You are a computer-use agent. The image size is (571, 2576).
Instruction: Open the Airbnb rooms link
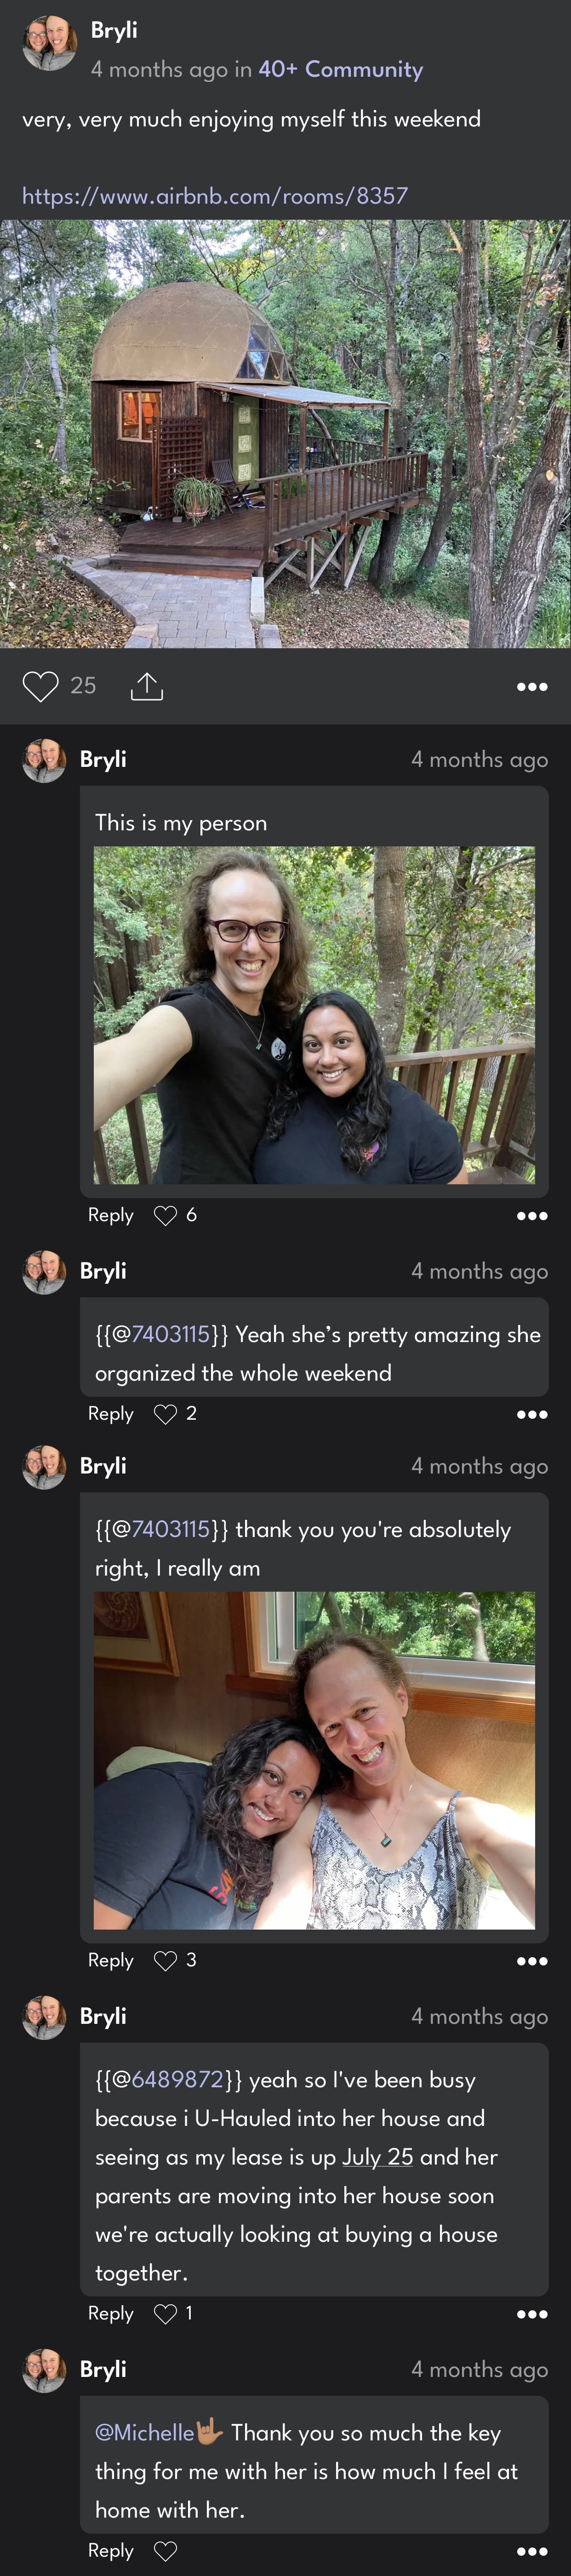click(215, 195)
